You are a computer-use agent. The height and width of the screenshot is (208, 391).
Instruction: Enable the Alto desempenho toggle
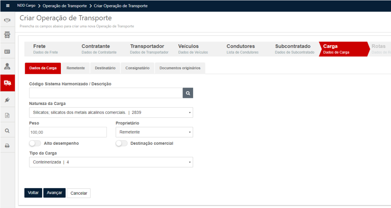click(x=35, y=143)
